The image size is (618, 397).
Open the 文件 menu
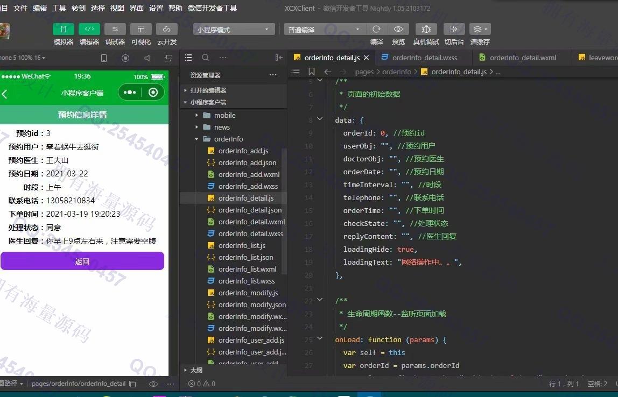point(20,8)
